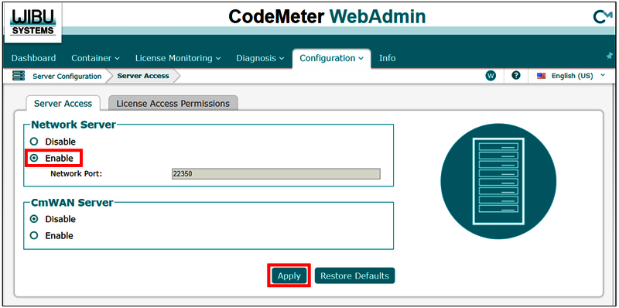Expand the License Monitoring menu

pyautogui.click(x=178, y=58)
